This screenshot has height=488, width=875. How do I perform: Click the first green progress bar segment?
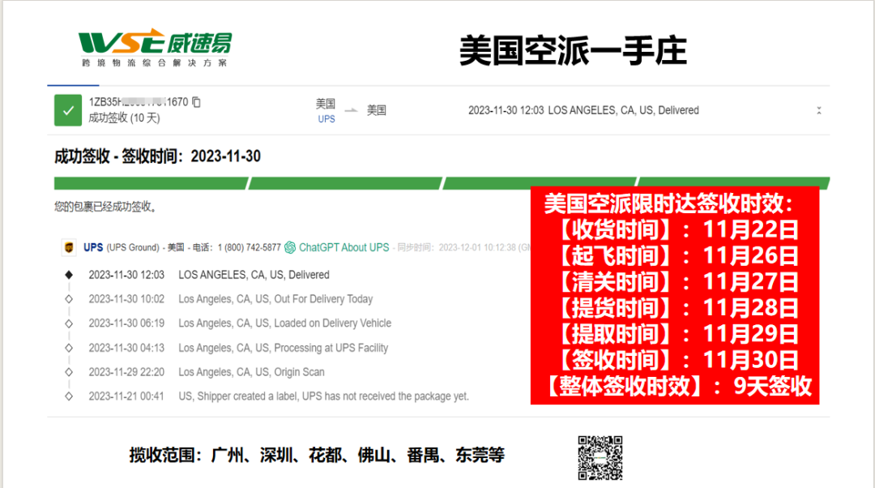[151, 183]
